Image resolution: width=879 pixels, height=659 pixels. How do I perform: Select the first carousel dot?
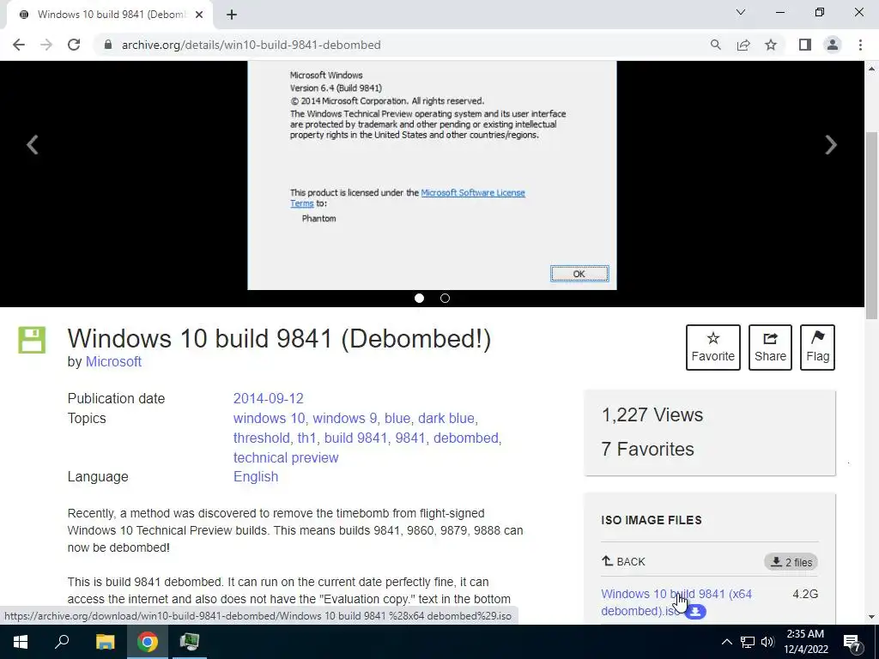coord(419,298)
